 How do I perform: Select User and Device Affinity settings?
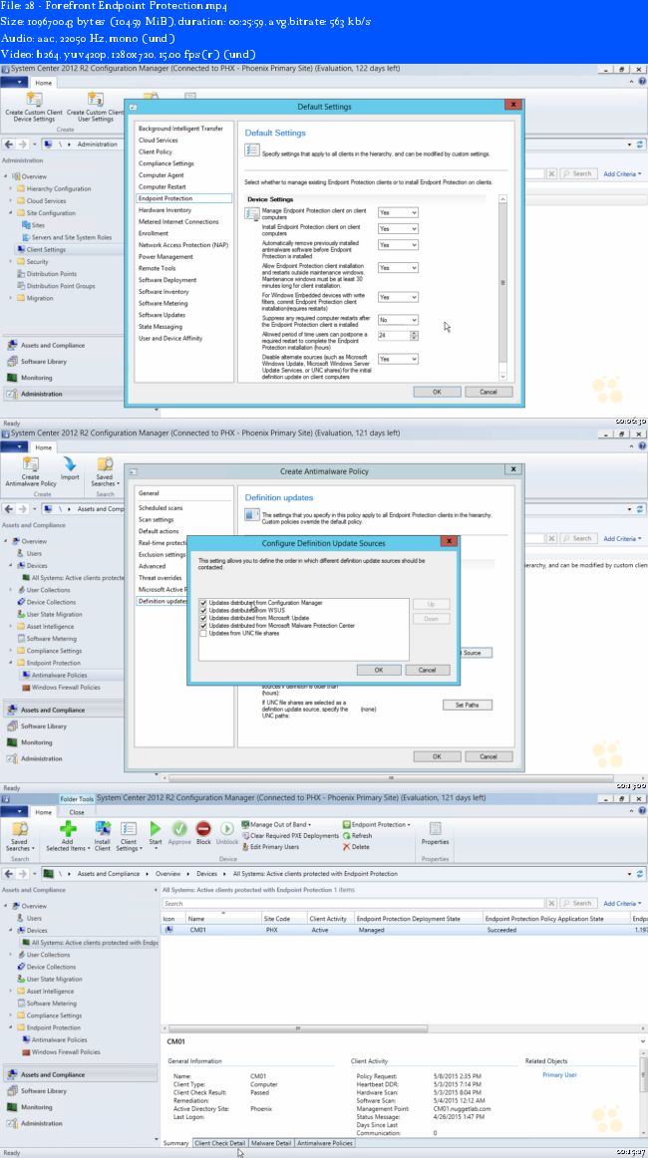click(x=169, y=338)
